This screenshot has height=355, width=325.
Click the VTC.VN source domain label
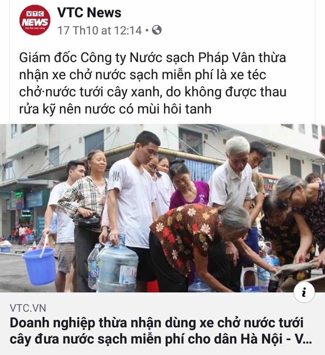point(28,308)
